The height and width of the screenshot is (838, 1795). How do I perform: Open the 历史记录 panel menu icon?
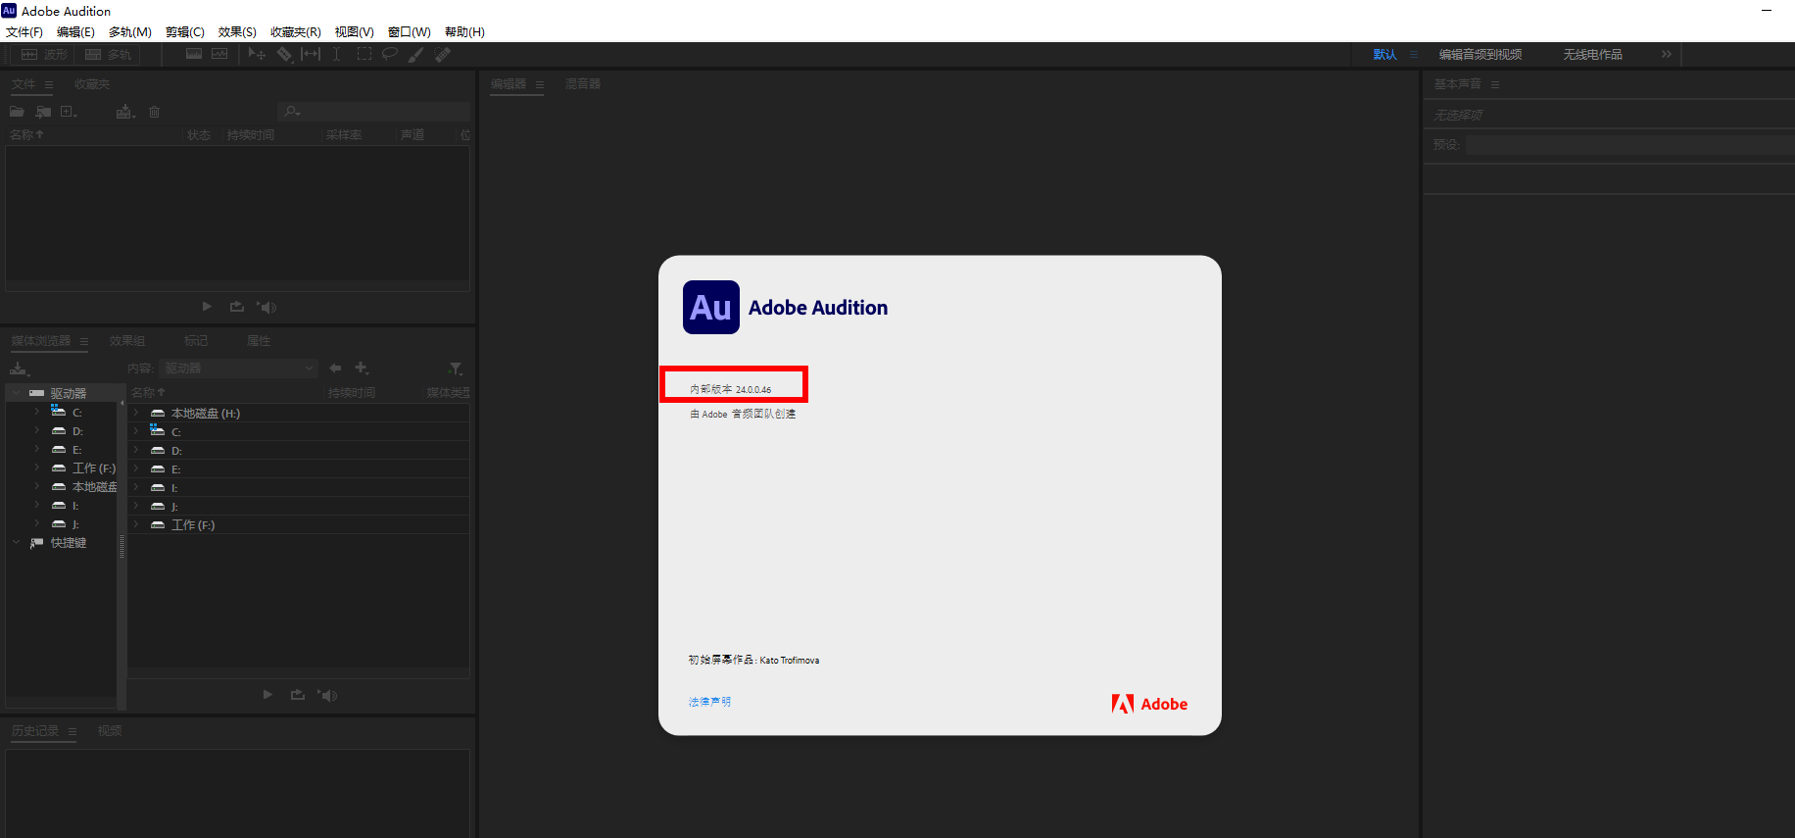pyautogui.click(x=73, y=731)
